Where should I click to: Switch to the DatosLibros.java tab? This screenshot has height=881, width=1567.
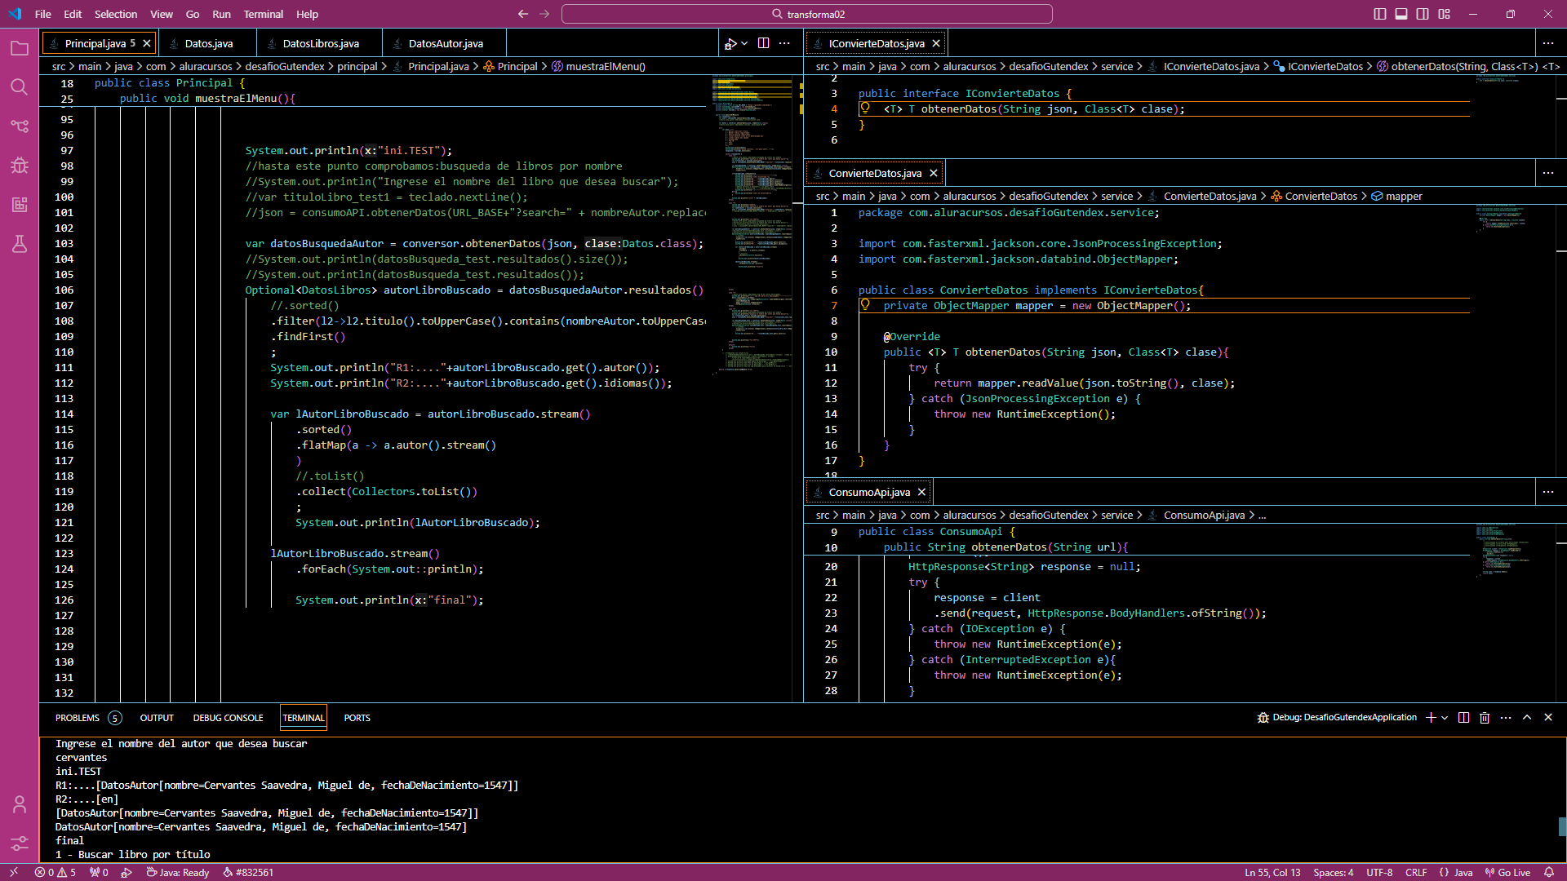[x=320, y=43]
